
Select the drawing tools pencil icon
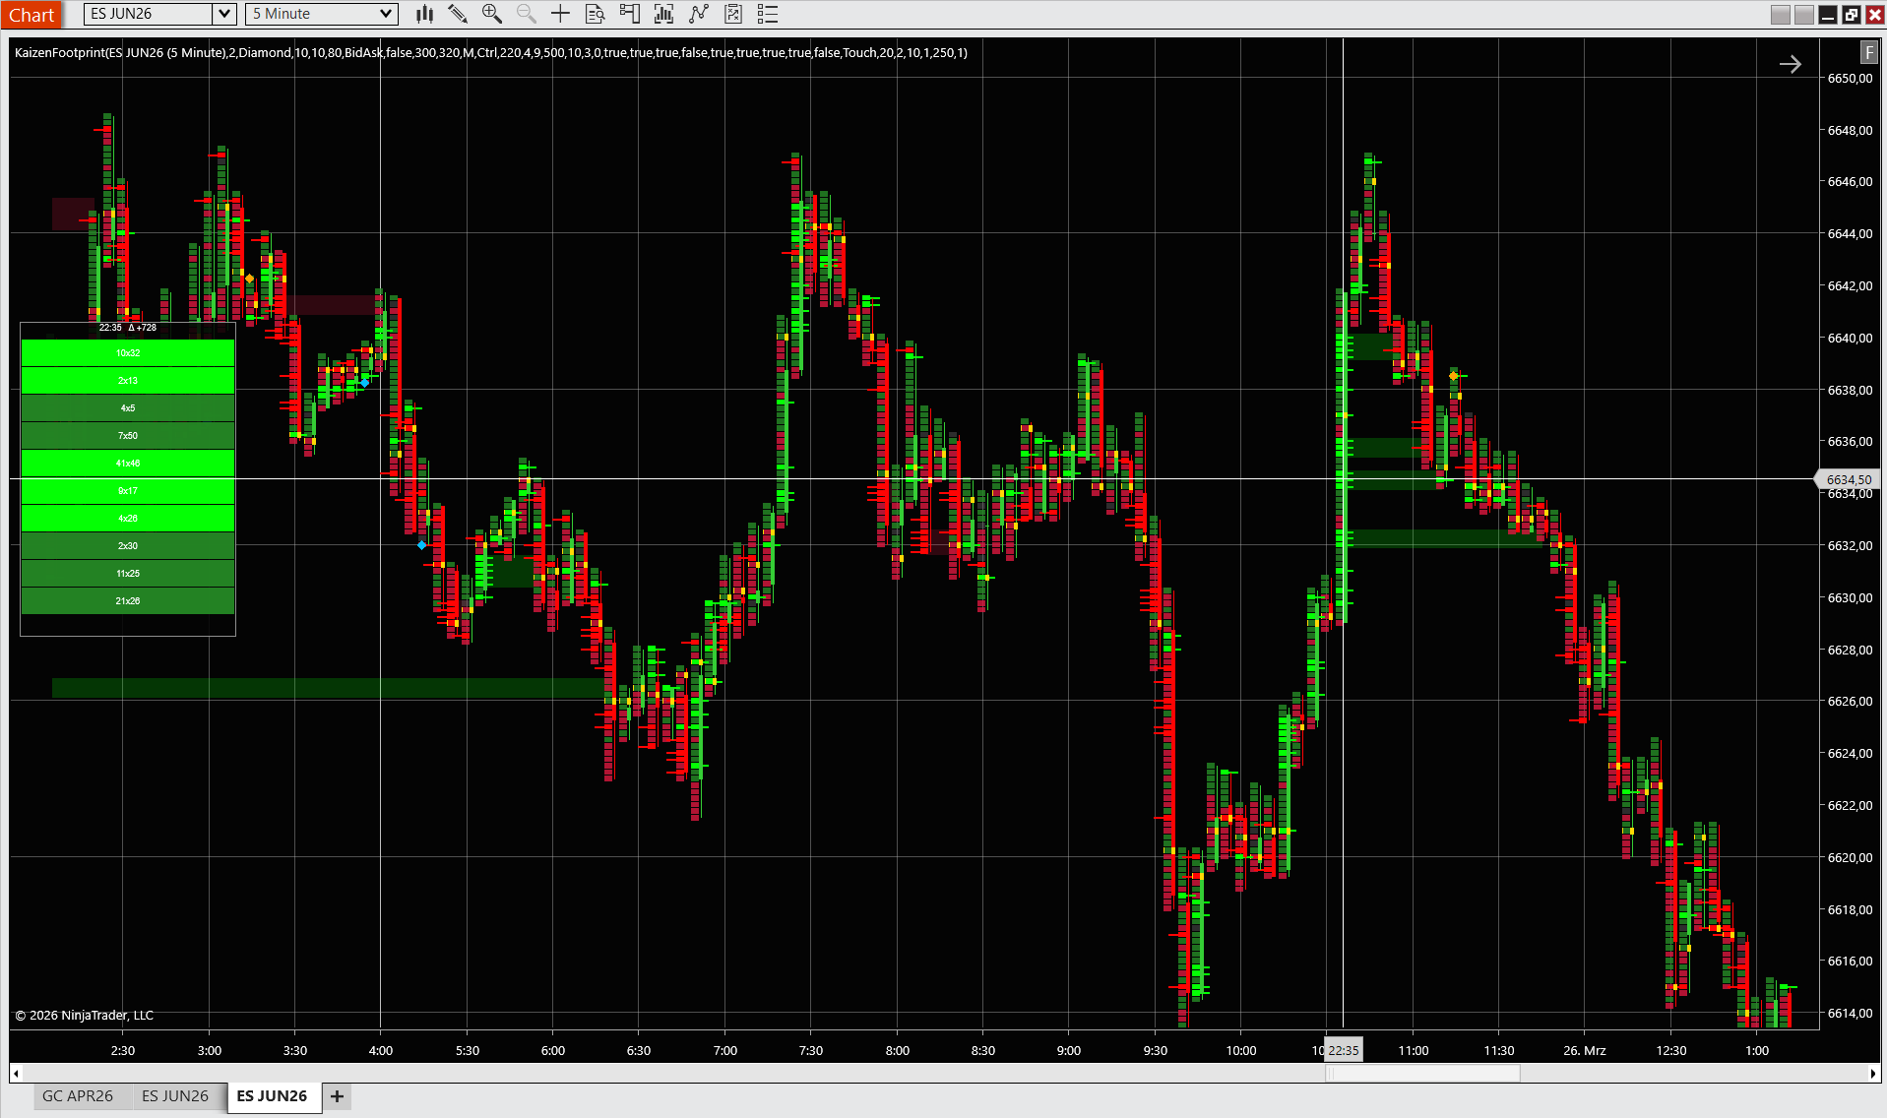pos(458,14)
